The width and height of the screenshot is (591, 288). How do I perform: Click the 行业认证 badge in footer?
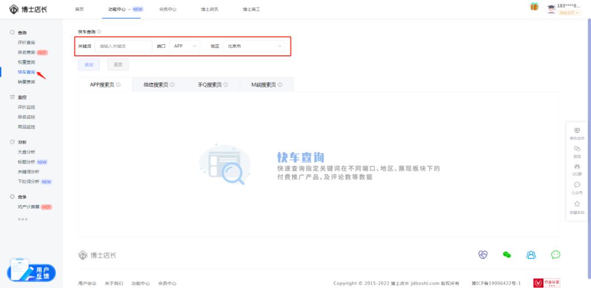pyautogui.click(x=547, y=283)
